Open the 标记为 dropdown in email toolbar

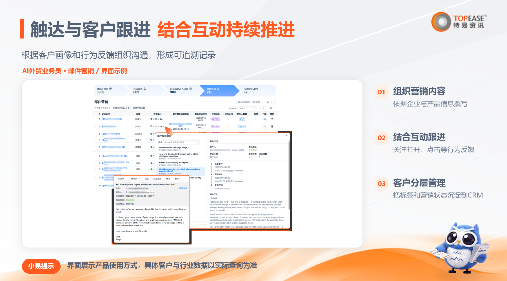[122, 179]
